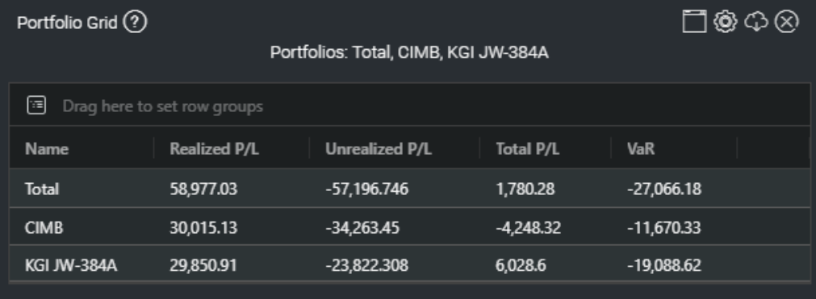Select the KGI JW-384A portfolio row

409,264
